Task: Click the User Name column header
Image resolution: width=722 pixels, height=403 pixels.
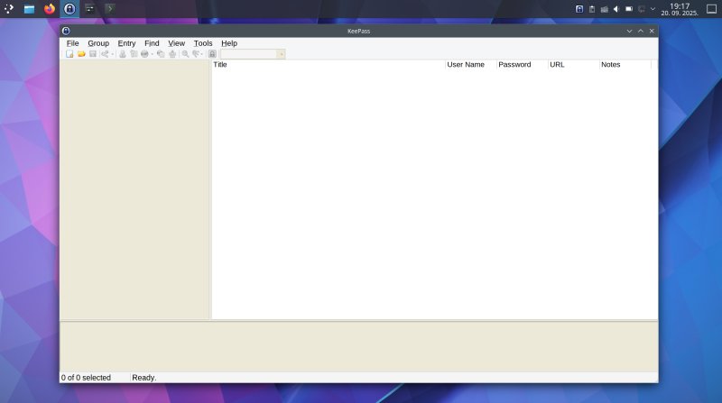Action: [x=469, y=65]
